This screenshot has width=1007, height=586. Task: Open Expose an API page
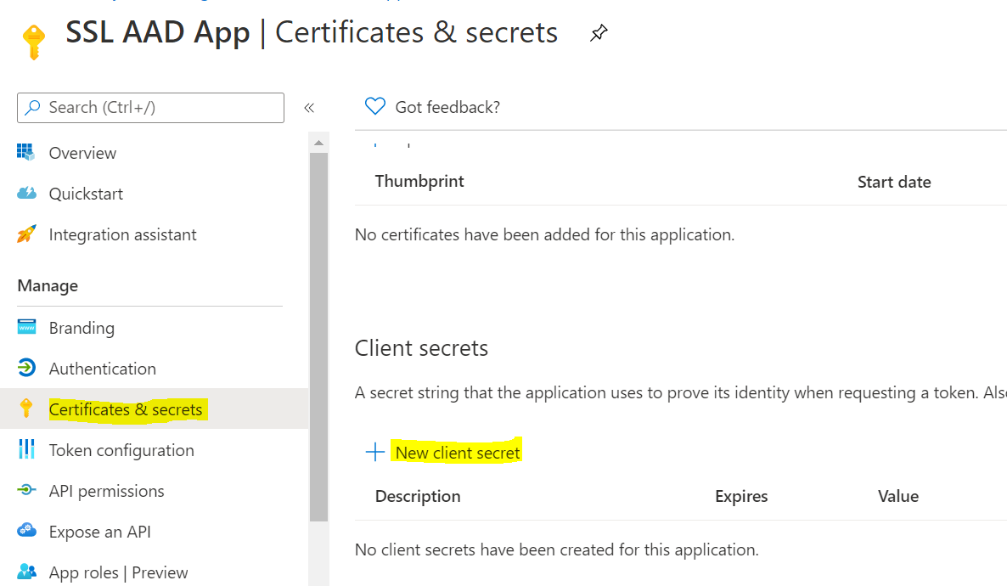99,532
